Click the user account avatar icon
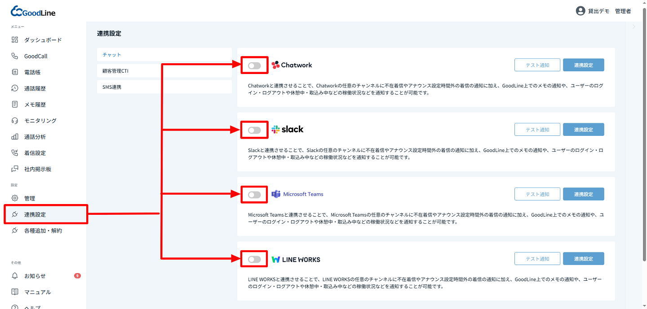The height and width of the screenshot is (309, 647). (580, 11)
